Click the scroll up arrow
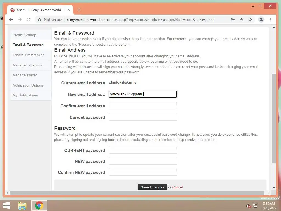The height and width of the screenshot is (211, 281). pos(274,27)
